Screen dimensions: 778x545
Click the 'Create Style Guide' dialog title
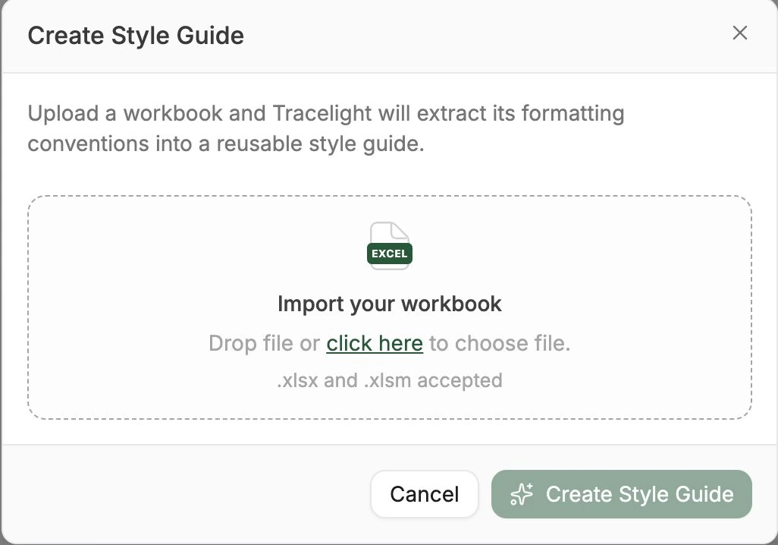pos(136,36)
